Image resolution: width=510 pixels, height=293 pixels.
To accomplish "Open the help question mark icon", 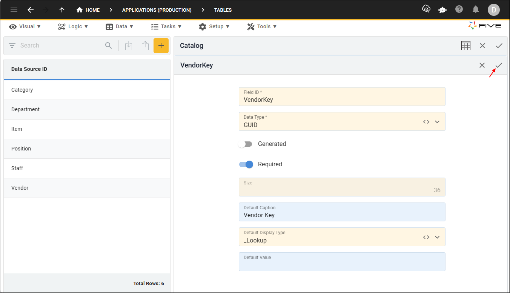I will (x=459, y=9).
